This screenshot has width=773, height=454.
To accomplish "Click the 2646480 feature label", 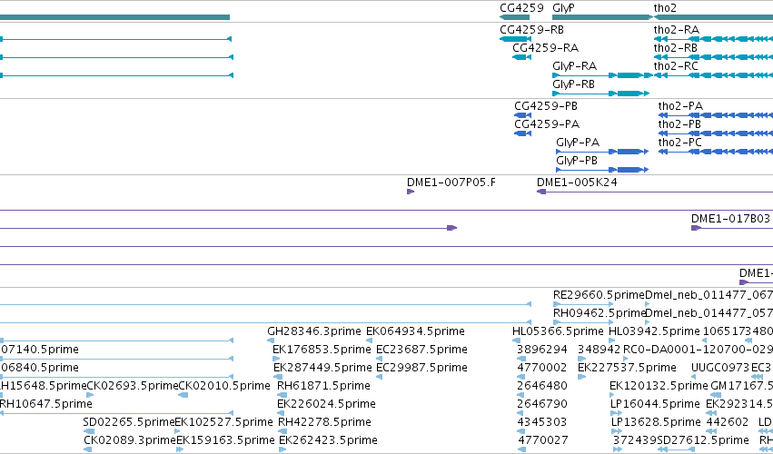I will (542, 386).
